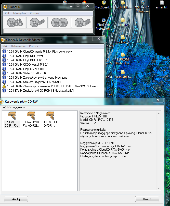Select log entry ElbyCDIO.dll 6.1.6.1

[25, 60]
